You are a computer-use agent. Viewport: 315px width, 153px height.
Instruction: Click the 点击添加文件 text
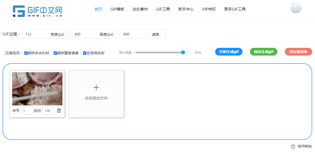(x=96, y=98)
